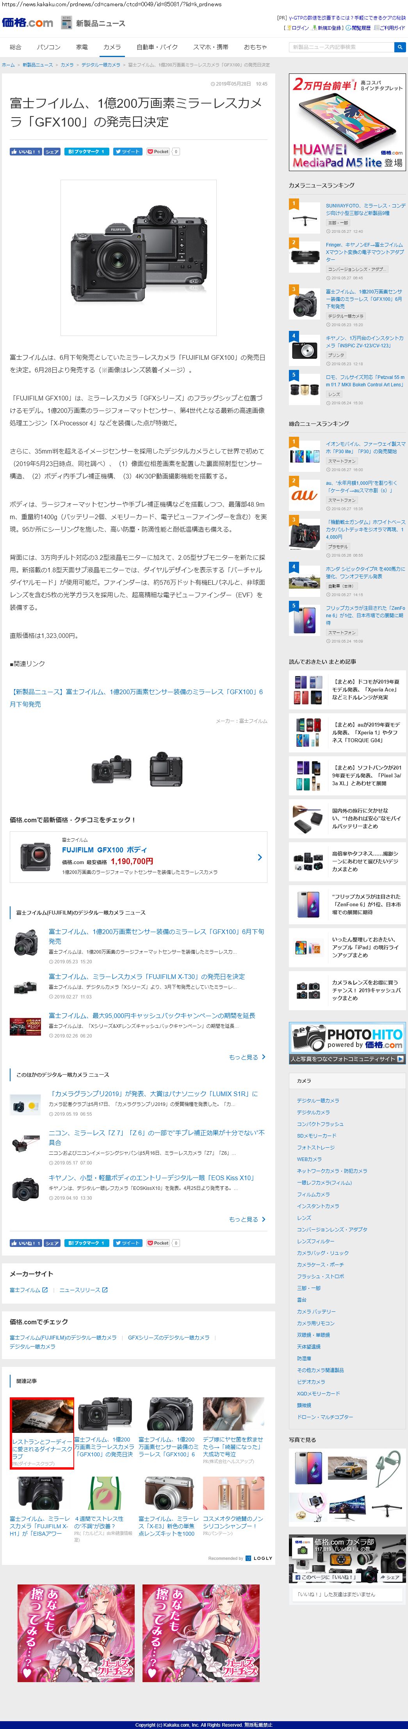The height and width of the screenshot is (1729, 408).
Task: Click B!ブックマーク button beneath the headline
Action: pyautogui.click(x=87, y=152)
